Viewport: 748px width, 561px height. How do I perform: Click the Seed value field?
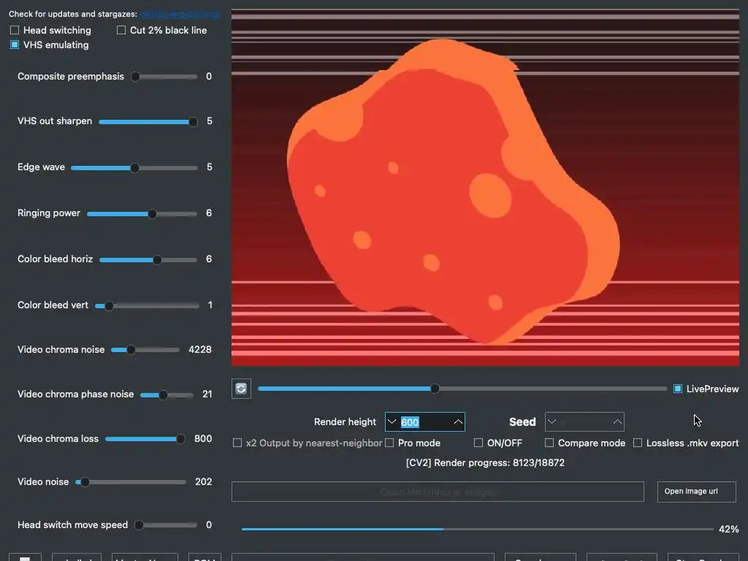tap(584, 421)
